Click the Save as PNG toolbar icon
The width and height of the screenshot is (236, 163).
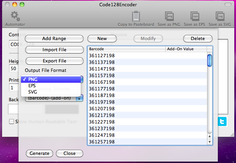pyautogui.click(x=169, y=16)
